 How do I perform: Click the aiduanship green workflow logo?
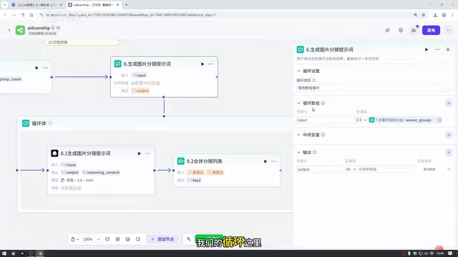(x=20, y=30)
